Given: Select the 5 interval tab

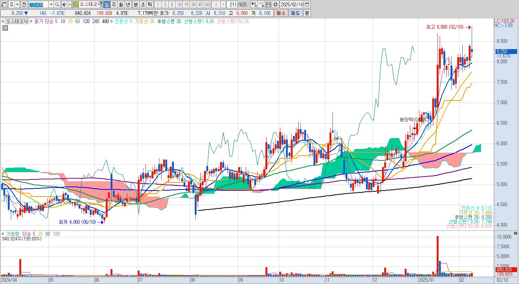Looking at the screenshot, I should point(172,4).
